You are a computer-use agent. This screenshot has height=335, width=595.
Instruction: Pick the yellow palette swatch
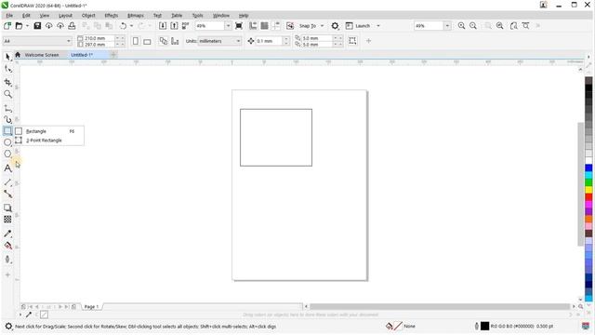pyautogui.click(x=588, y=190)
